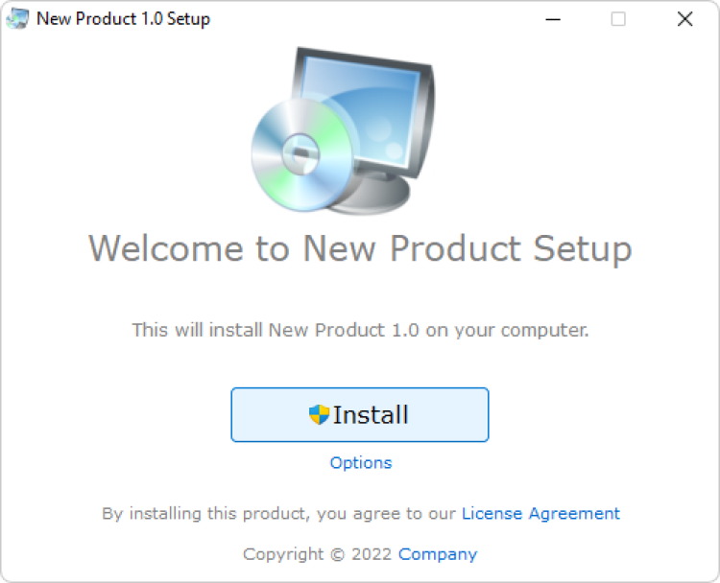The width and height of the screenshot is (720, 583).
Task: Close the New Product setup window
Action: [684, 18]
